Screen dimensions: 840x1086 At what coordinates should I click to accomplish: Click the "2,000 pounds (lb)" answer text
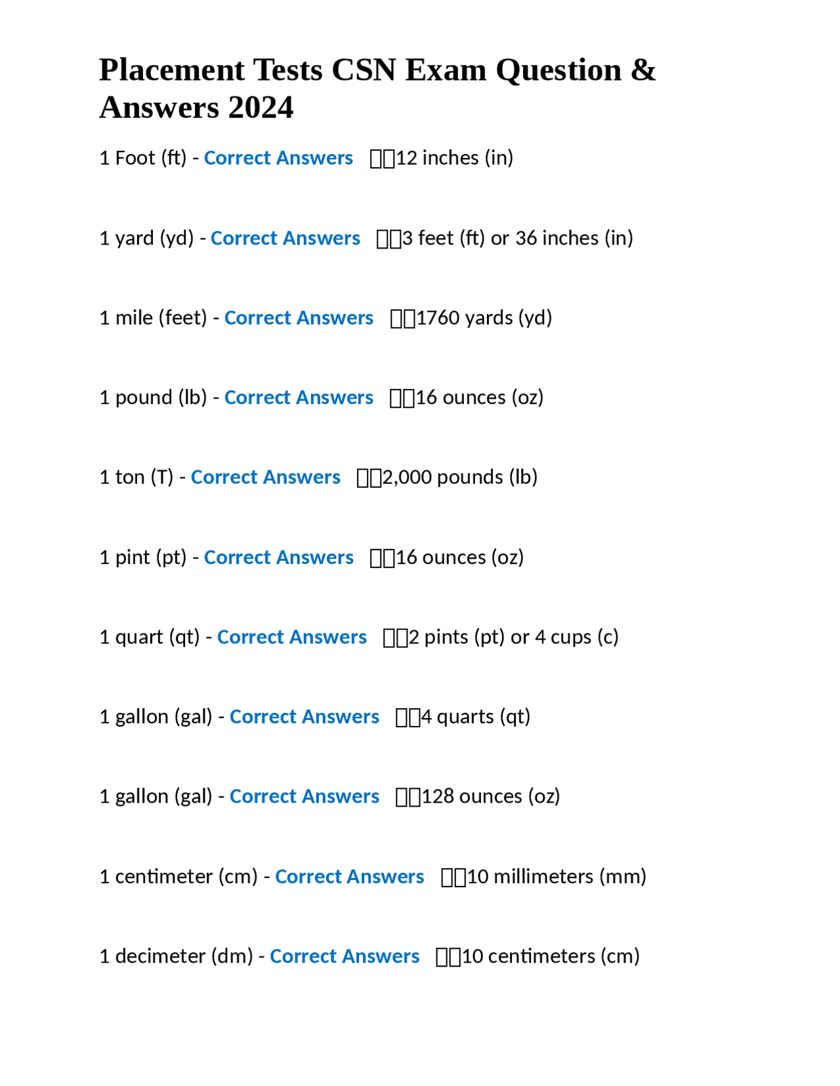click(459, 477)
